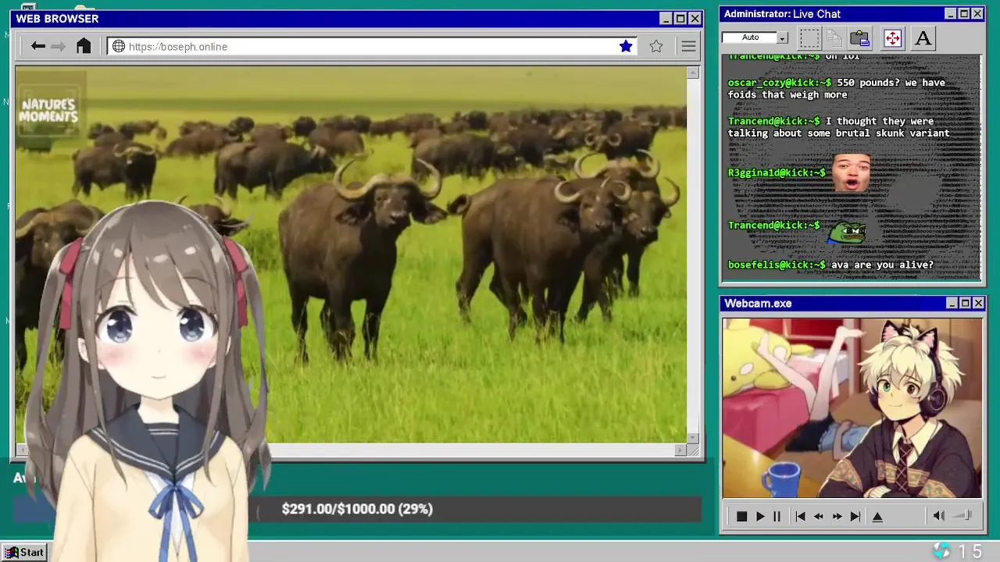Stop playback in Webcam.exe

741,517
